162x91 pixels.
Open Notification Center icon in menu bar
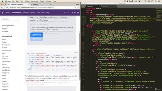click(x=159, y=1)
